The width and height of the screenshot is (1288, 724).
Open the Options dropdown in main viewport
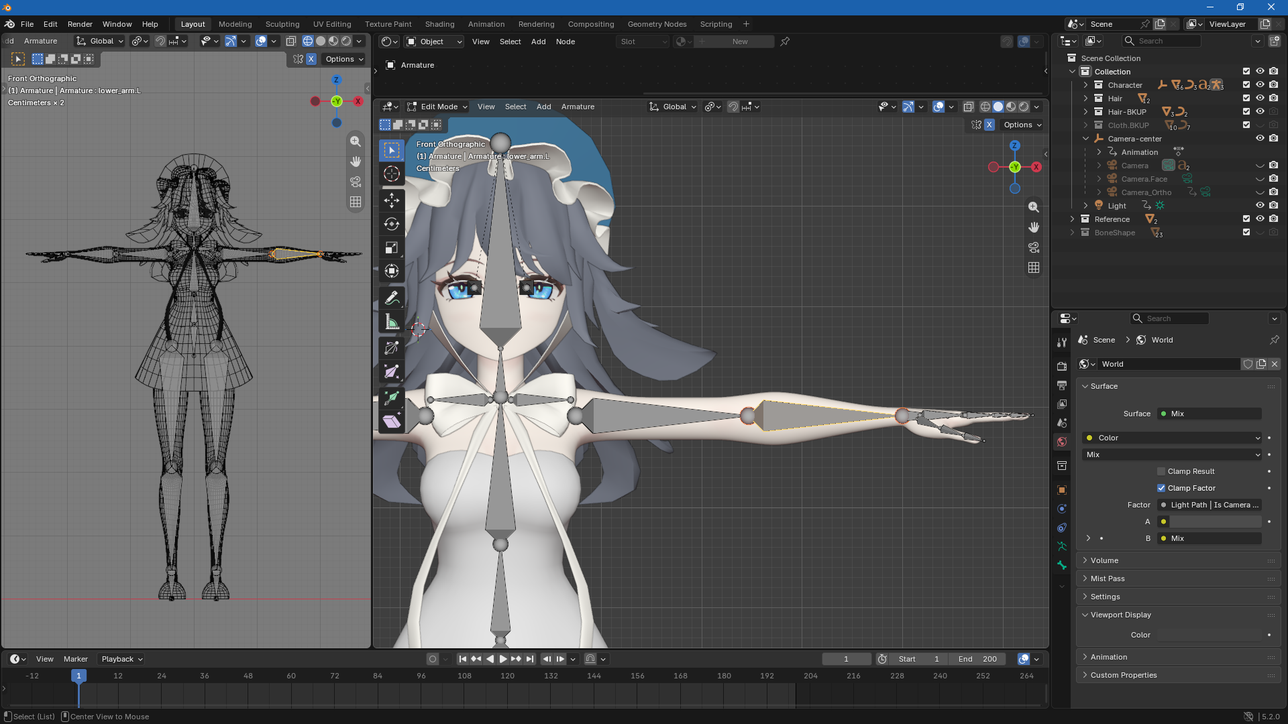coord(1022,125)
